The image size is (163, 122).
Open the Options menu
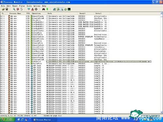point(37,6)
